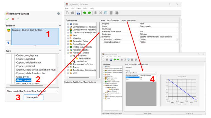The height and width of the screenshot is (118, 211).
Task: Navigate forward with green right arrow
Action: pos(90,13)
